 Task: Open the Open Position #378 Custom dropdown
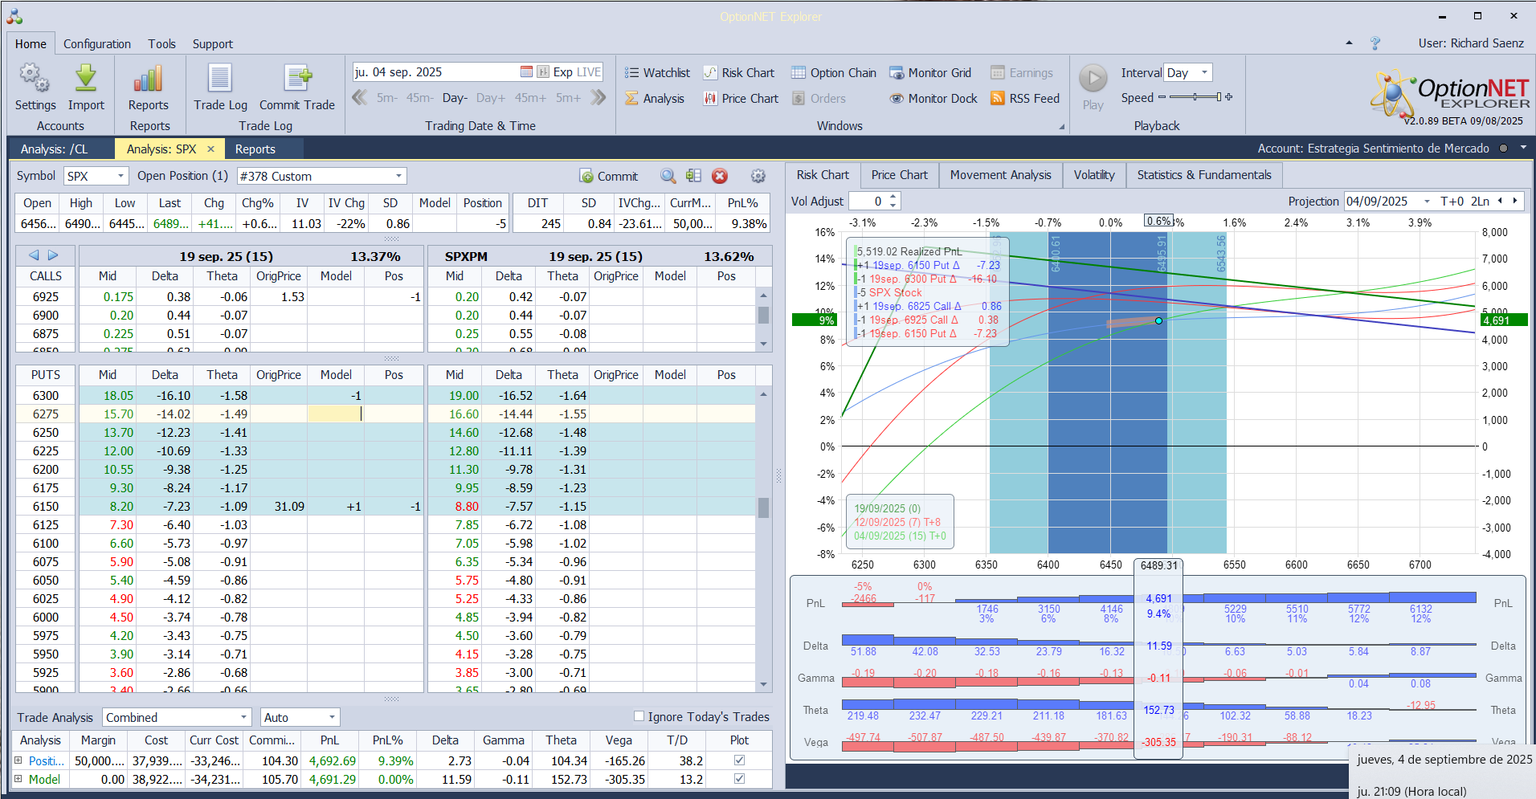click(x=398, y=176)
